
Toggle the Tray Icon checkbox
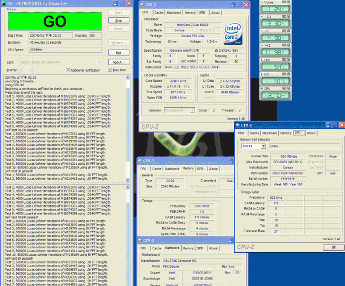(x=110, y=70)
